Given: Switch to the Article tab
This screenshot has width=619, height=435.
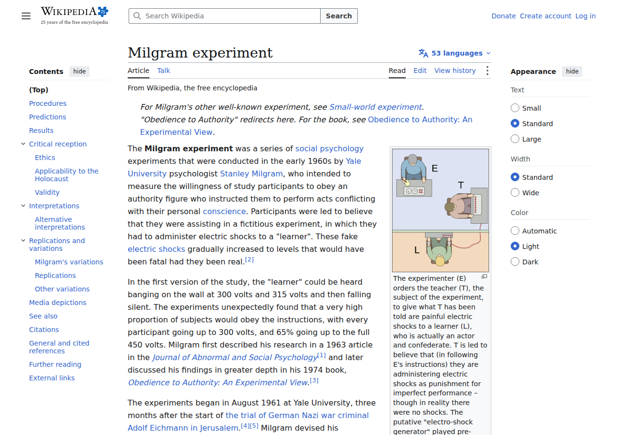Looking at the screenshot, I should pyautogui.click(x=138, y=71).
